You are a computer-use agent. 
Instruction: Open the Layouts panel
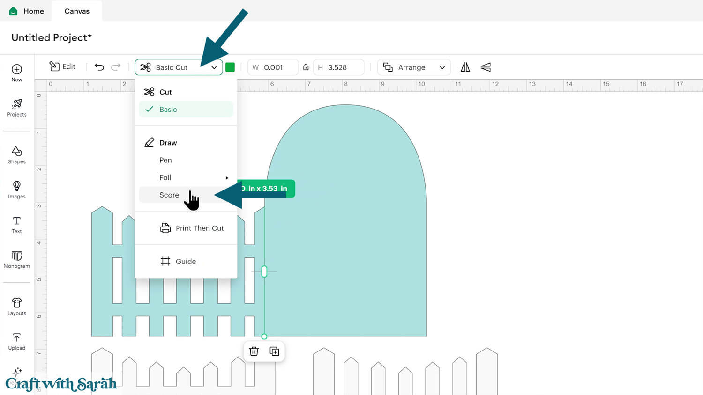click(x=17, y=306)
